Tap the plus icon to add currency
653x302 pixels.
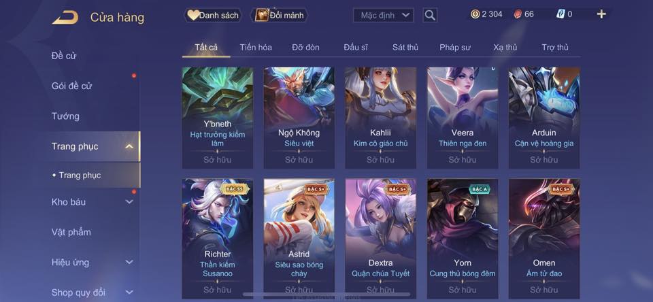(601, 14)
